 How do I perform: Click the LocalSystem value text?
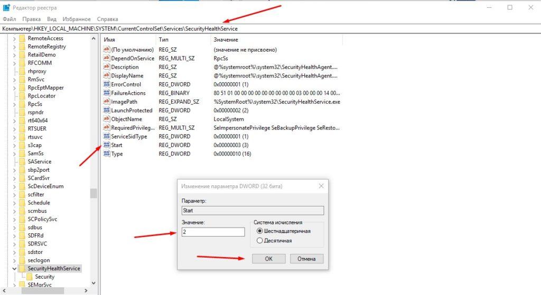point(229,119)
